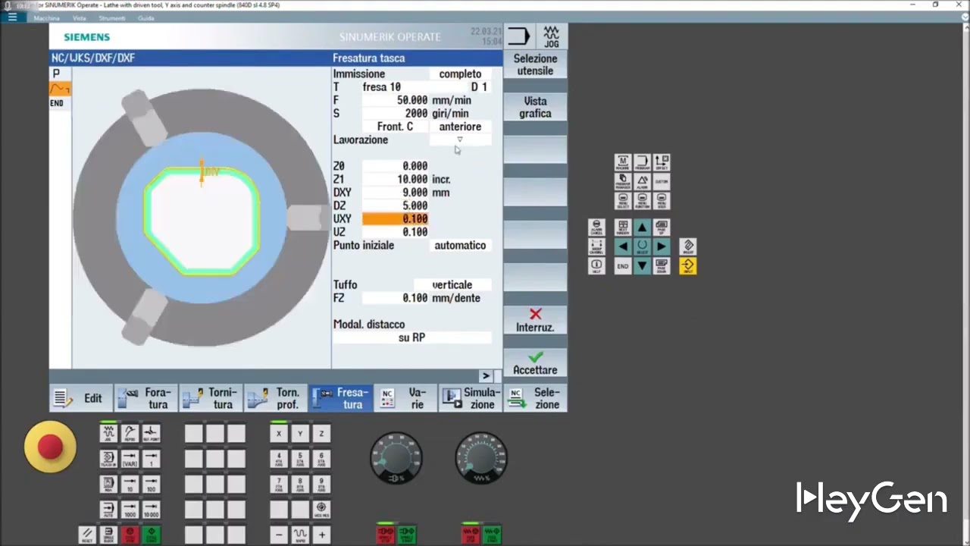Click the TEACH IN mode key

coord(108,459)
